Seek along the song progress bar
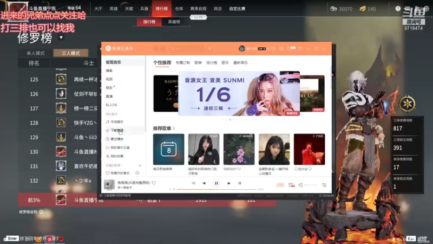Image resolution: width=433 pixels, height=244 pixels. [216, 189]
